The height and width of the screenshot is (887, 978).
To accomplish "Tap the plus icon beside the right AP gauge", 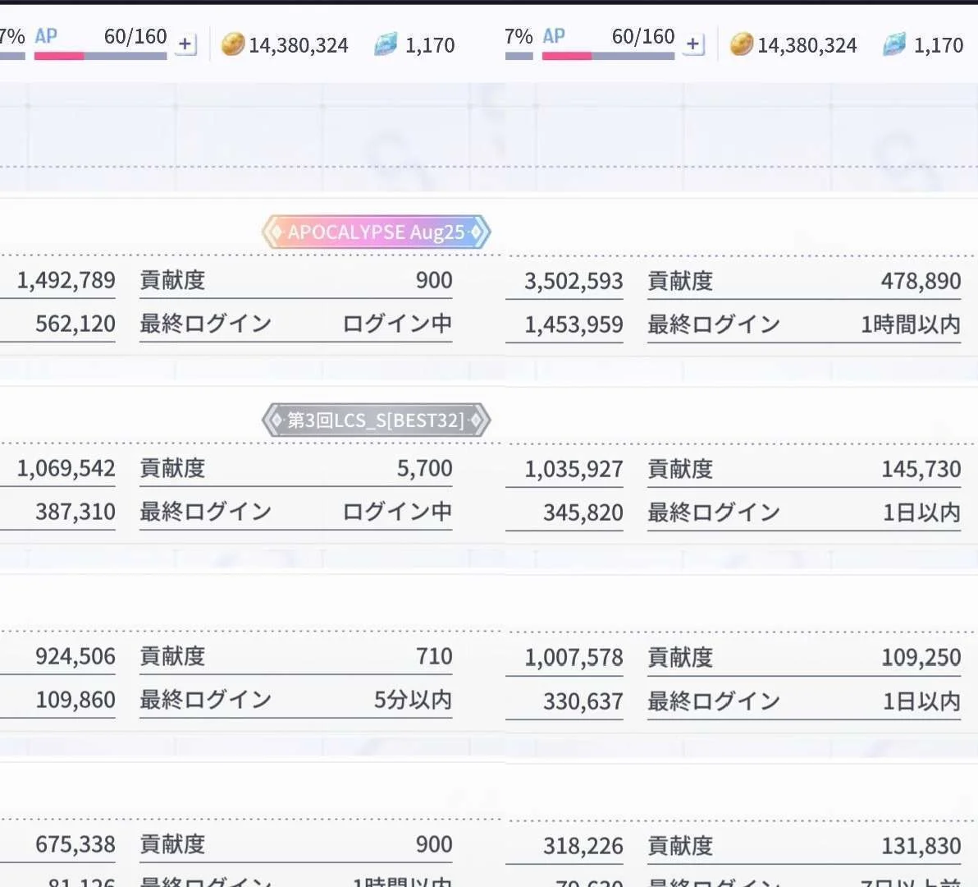I will [x=694, y=44].
